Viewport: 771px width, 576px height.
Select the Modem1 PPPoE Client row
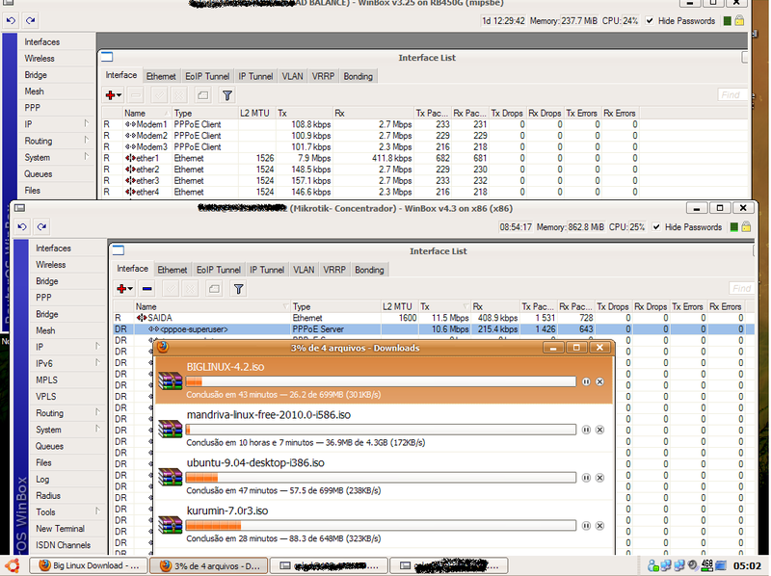pos(425,124)
